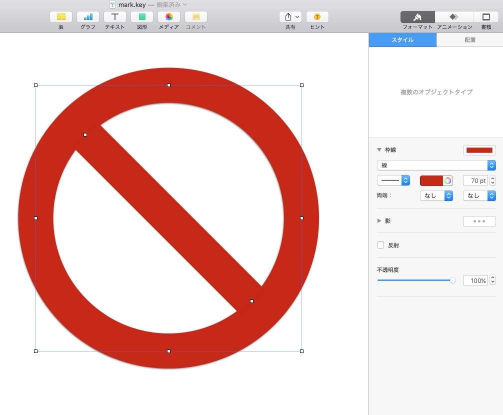Collapse the 枠線 section

[379, 150]
